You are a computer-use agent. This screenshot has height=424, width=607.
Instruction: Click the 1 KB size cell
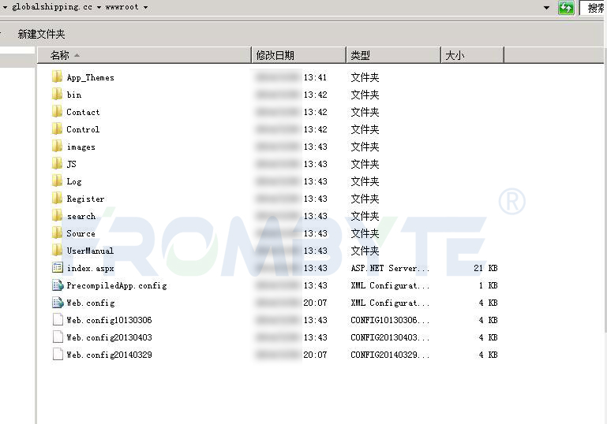(488, 285)
